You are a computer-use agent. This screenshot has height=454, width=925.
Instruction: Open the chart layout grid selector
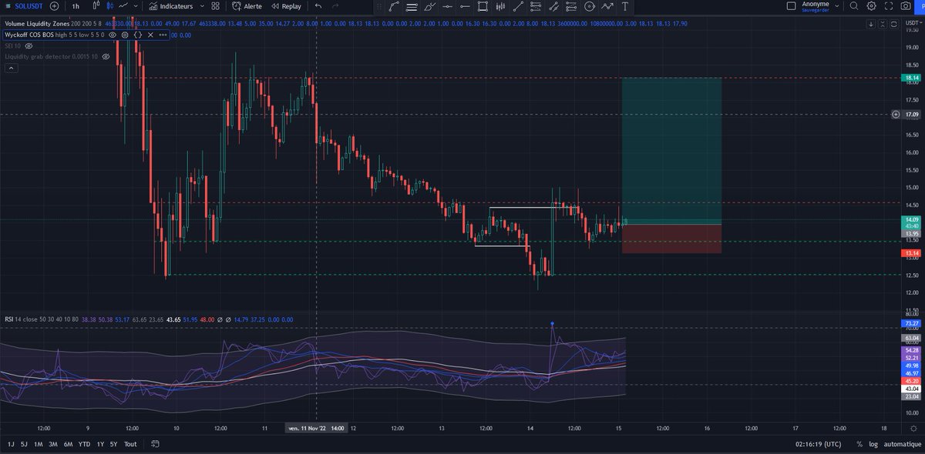[216, 6]
